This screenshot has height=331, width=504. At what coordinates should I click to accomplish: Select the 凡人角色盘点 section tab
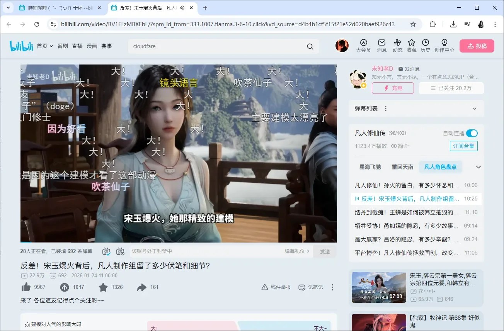440,167
